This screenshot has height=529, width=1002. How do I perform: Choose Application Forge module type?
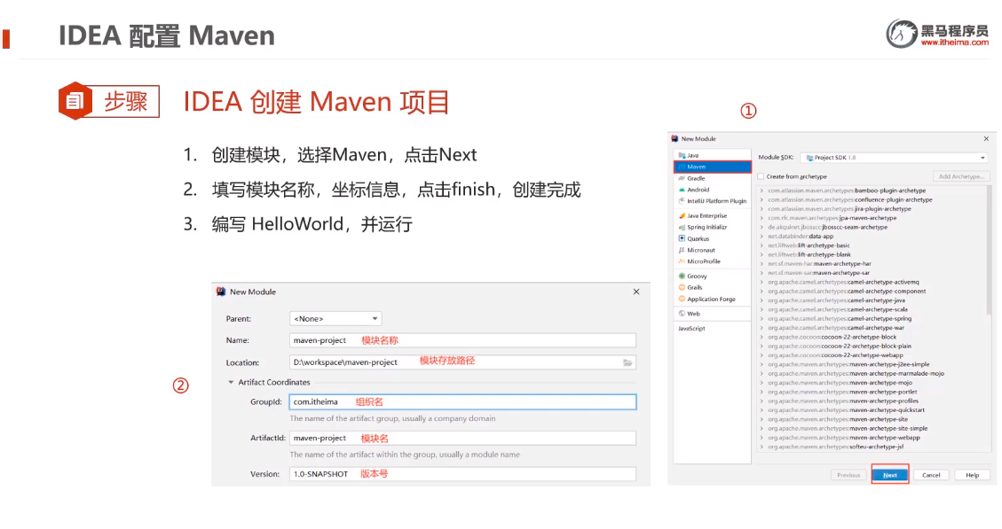(x=711, y=300)
